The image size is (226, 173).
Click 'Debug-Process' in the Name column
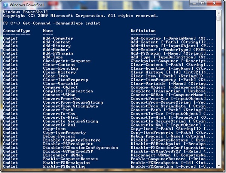click(x=59, y=136)
